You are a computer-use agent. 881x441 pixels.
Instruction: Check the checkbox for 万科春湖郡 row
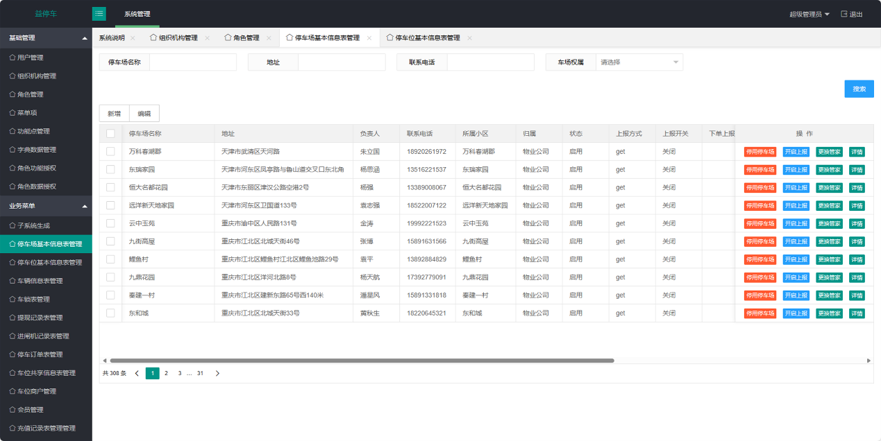[110, 151]
